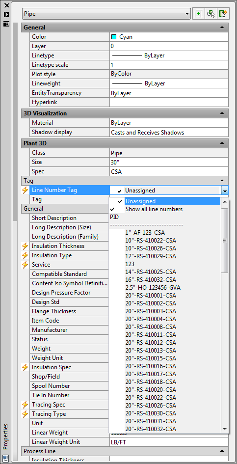Click the Lineweight ByLayer value

point(169,83)
